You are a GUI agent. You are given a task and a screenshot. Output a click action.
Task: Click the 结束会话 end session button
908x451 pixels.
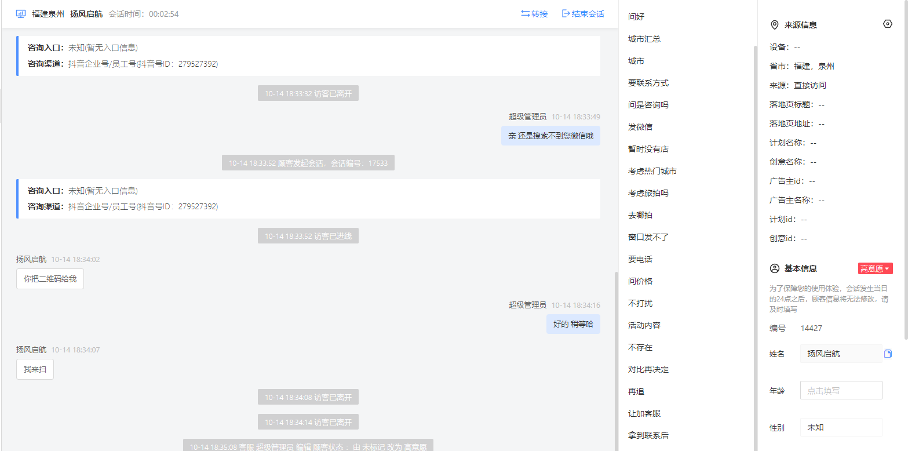583,13
